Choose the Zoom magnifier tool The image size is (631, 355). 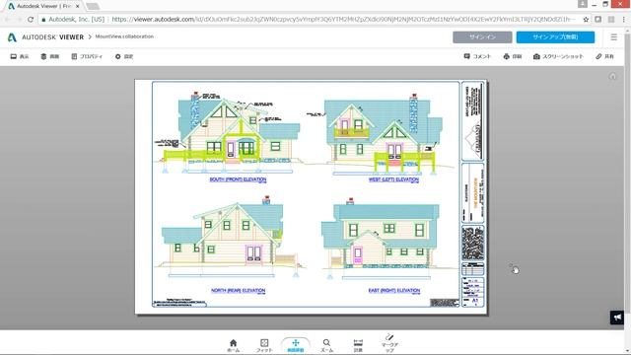326,346
